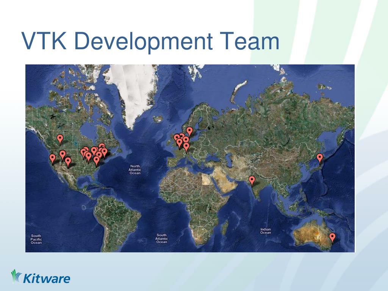Click the map pin in western Canada
Screen dimensions: 388x291
[60, 139]
